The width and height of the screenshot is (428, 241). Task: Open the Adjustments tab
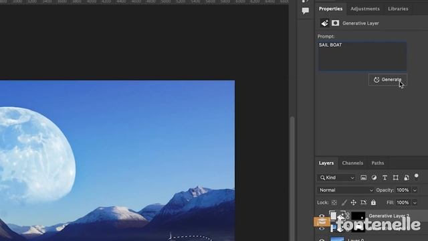point(365,9)
